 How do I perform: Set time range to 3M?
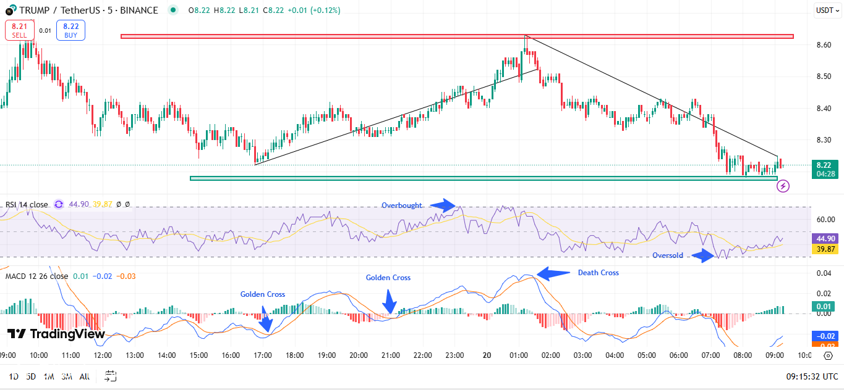pos(67,376)
